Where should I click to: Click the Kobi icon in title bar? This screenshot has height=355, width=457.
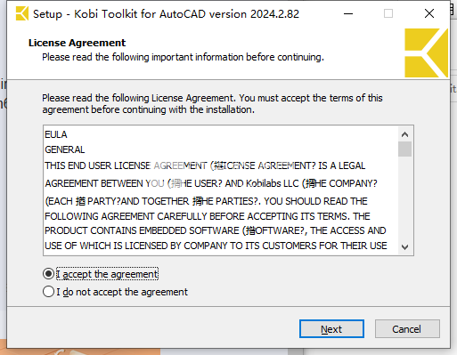(22, 13)
